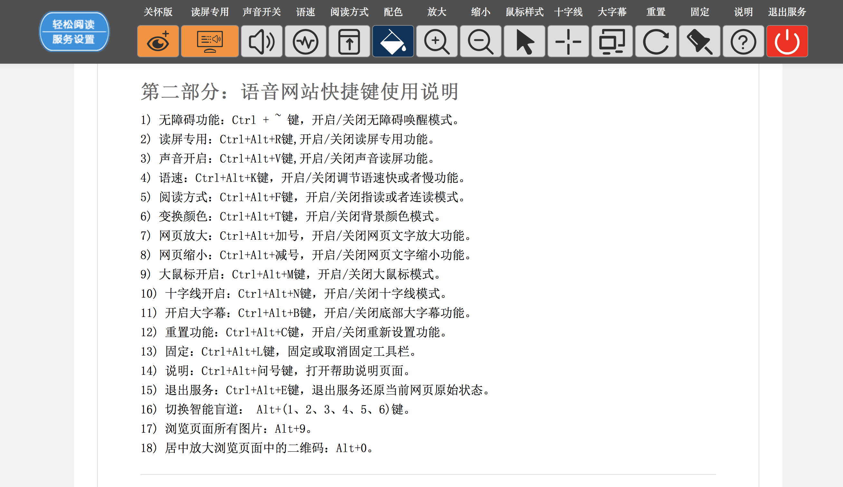Image resolution: width=843 pixels, height=487 pixels.
Task: Click the 阅读方式 reading mode icon
Action: [349, 41]
